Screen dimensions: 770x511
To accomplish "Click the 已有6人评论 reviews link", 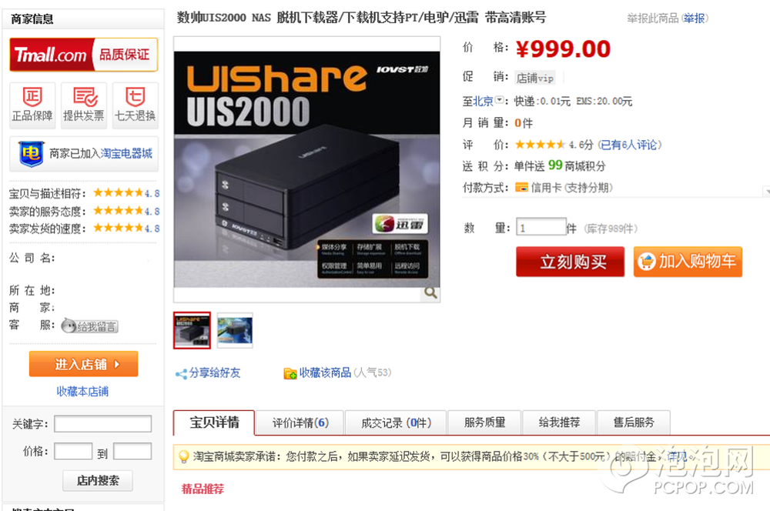I will pos(630,145).
